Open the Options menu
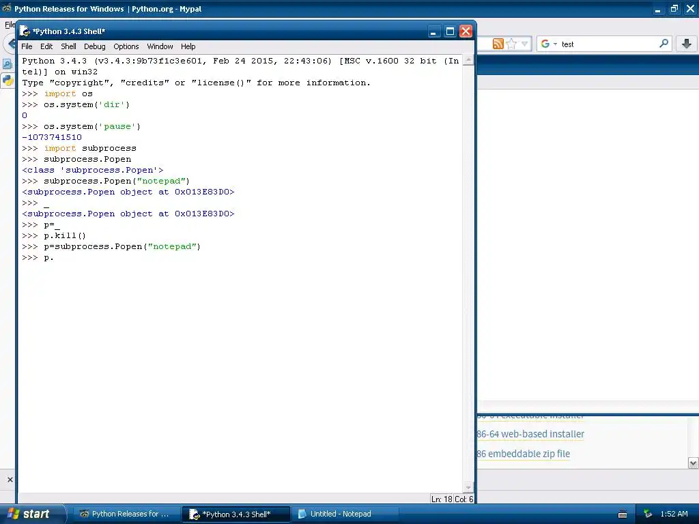 (x=126, y=46)
